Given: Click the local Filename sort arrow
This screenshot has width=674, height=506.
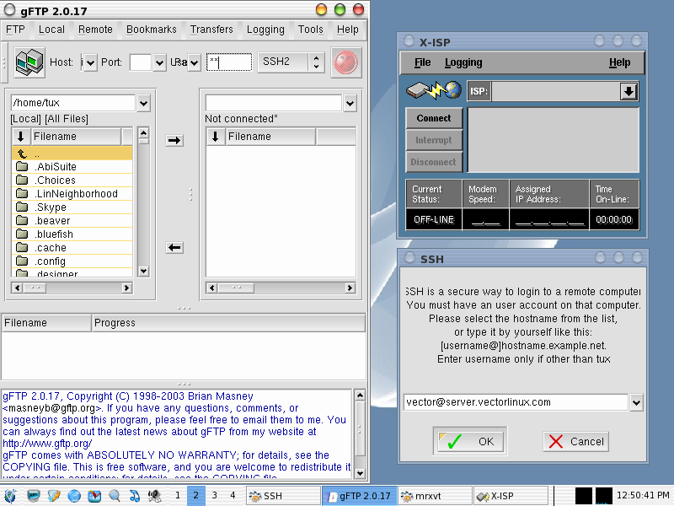Looking at the screenshot, I should [x=21, y=137].
